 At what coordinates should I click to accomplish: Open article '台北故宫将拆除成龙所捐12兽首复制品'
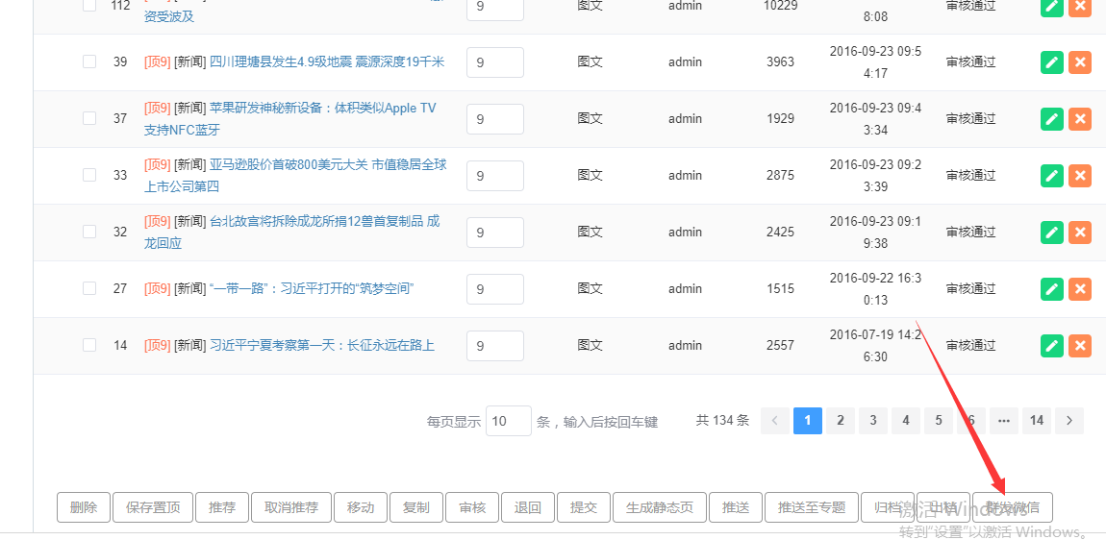(292, 233)
